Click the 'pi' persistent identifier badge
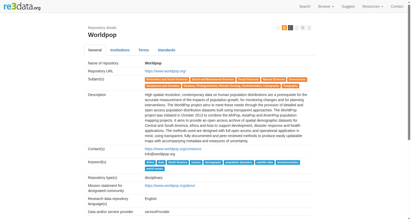The image size is (411, 221). click(x=297, y=28)
